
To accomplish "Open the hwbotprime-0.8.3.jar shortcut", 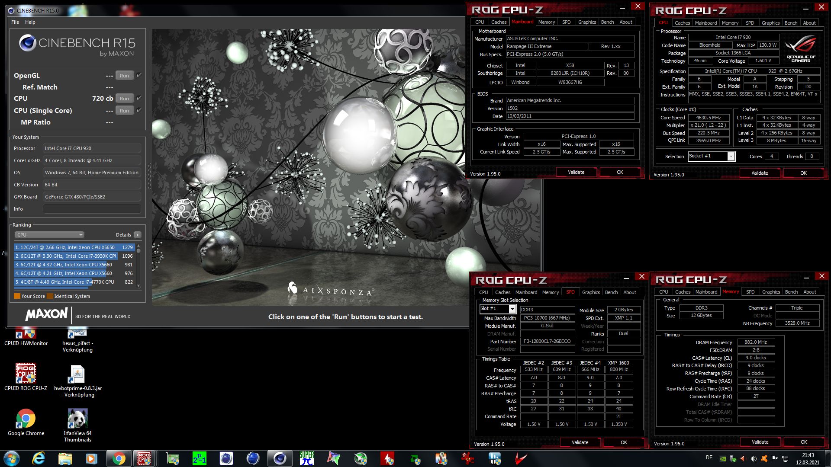I will pos(78,381).
